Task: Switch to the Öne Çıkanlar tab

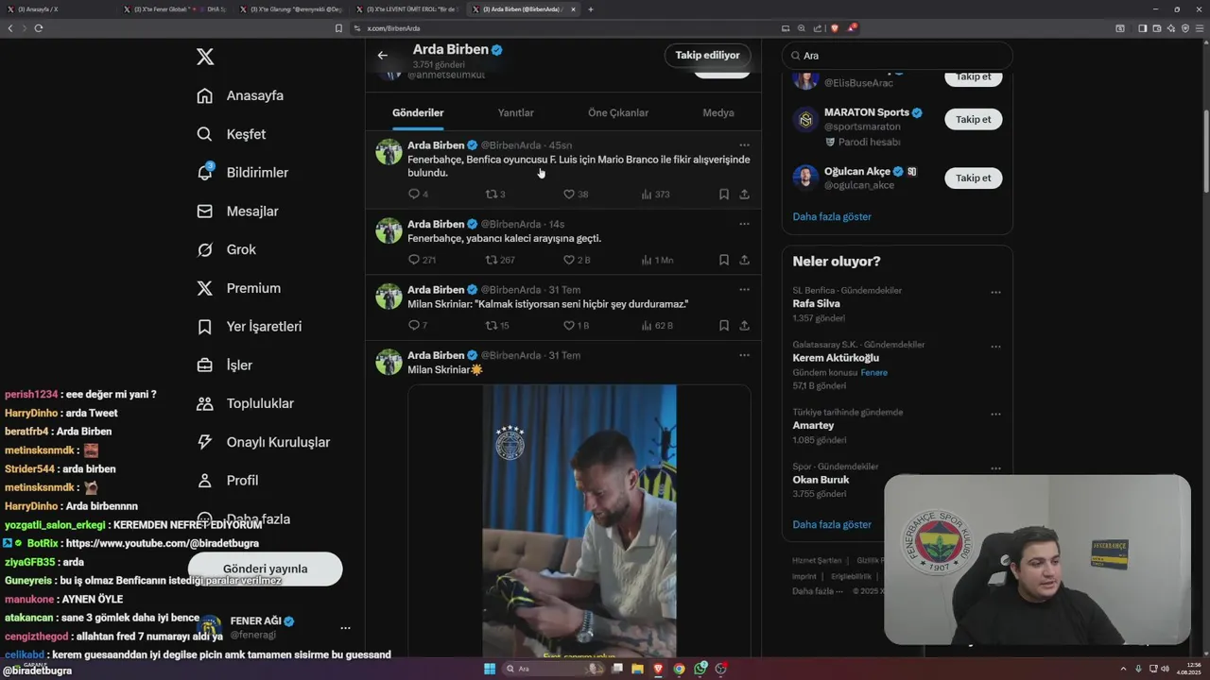Action: tap(618, 112)
